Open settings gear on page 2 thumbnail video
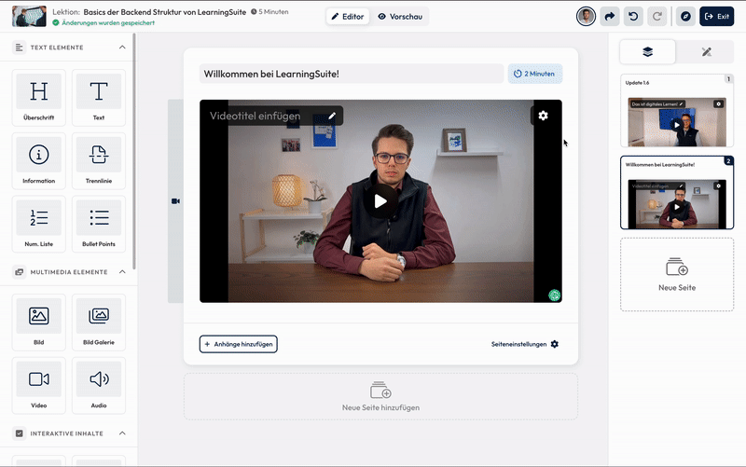This screenshot has width=746, height=467. 718,185
